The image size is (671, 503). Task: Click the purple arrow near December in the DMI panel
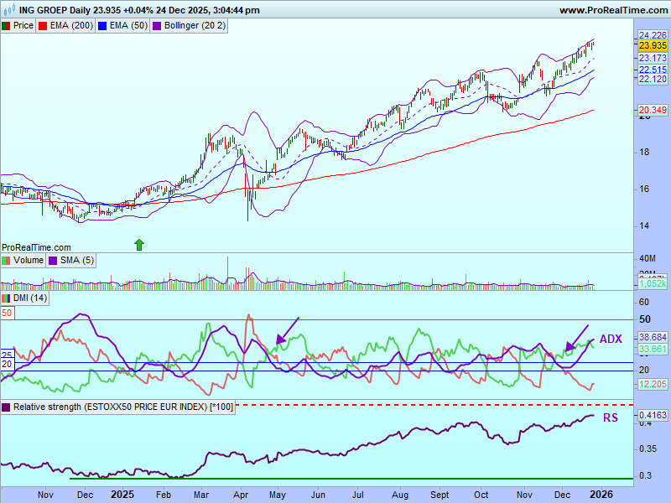click(x=577, y=337)
